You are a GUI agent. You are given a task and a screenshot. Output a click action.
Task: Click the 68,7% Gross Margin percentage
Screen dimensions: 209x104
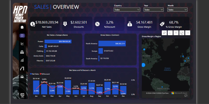click(174, 22)
